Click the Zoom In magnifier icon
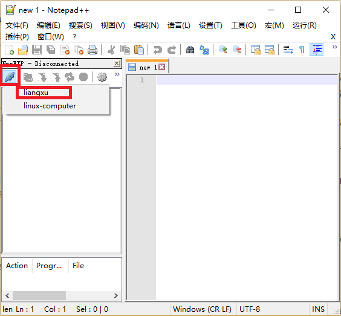 tap(223, 50)
